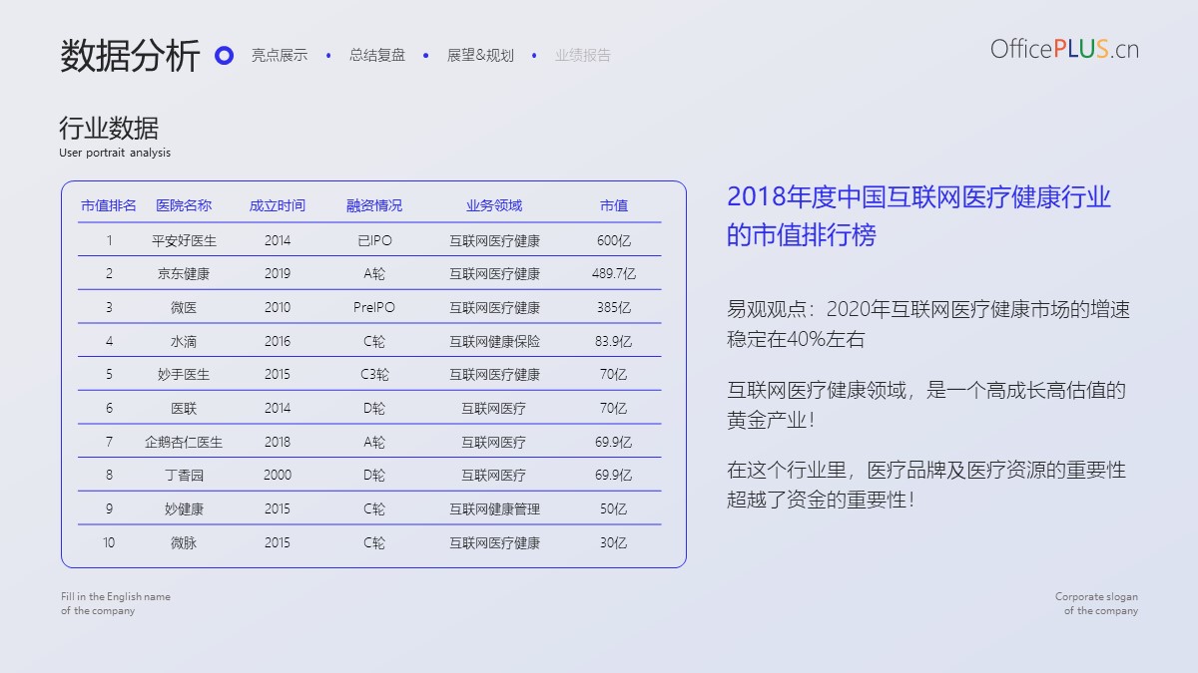Select the 微脉 cell

pos(184,542)
